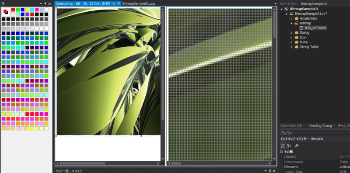Expand the Dialog folder
The height and width of the screenshot is (173, 350).
291,33
